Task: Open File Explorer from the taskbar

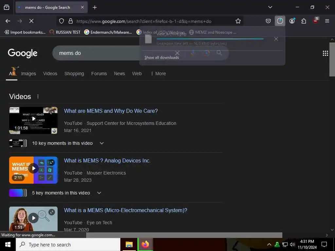Action: 129,244
